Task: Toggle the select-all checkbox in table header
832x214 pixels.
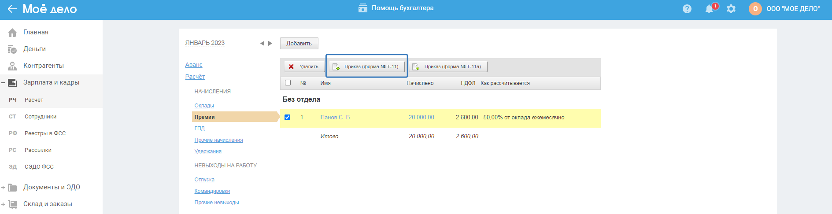Action: point(288,83)
